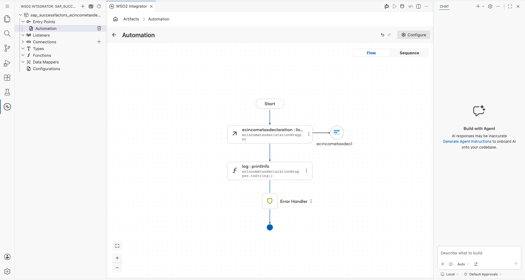
Task: Split the editor with the split icon
Action: tap(418, 6)
